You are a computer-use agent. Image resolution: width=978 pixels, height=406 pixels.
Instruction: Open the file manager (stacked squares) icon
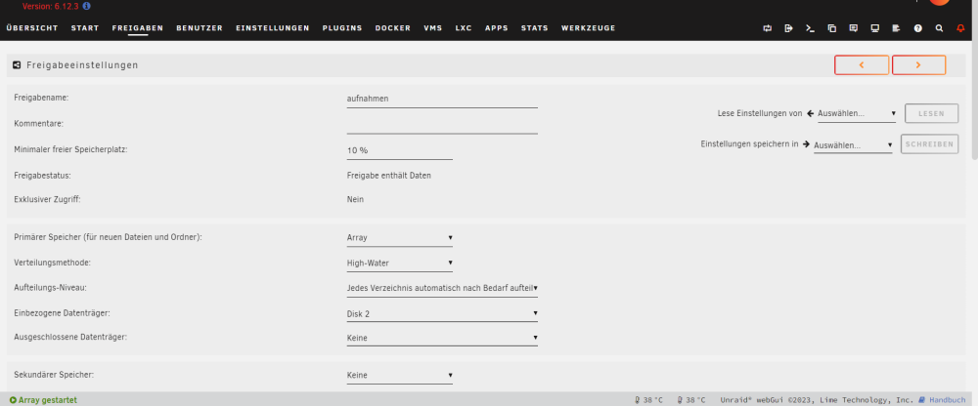coord(831,28)
